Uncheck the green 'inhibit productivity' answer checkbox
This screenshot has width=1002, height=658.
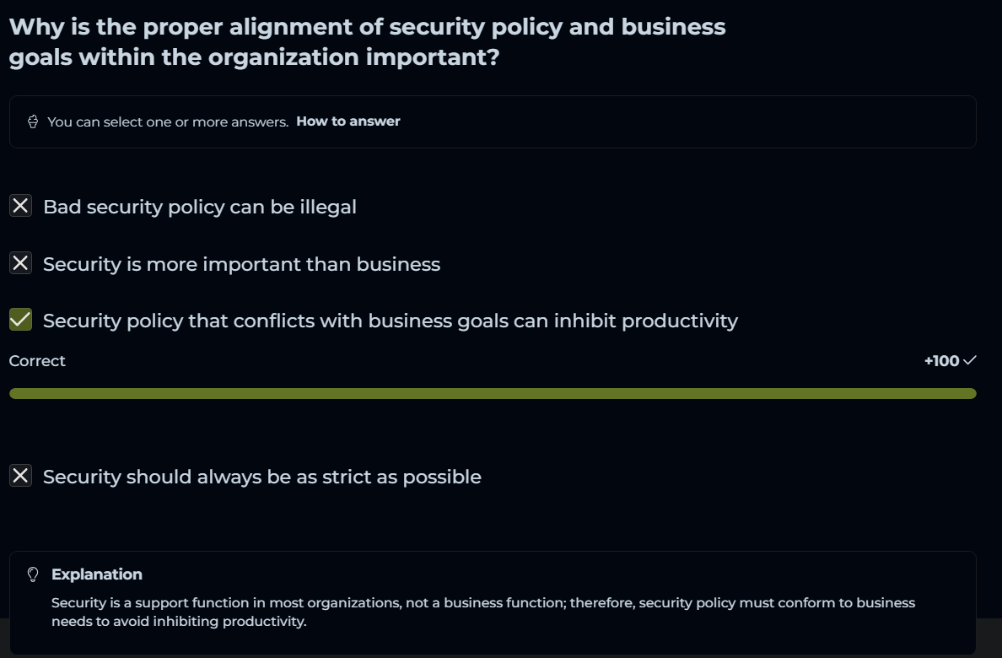pos(21,320)
